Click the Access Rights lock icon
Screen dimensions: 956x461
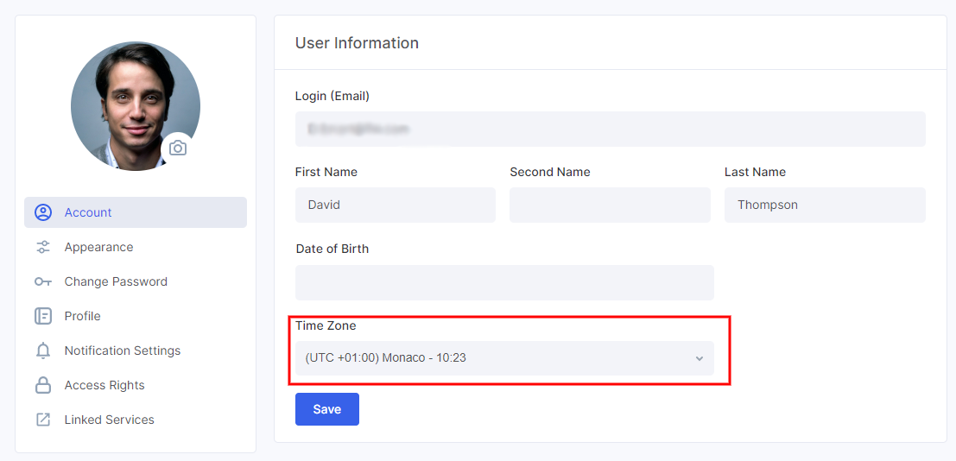[42, 385]
